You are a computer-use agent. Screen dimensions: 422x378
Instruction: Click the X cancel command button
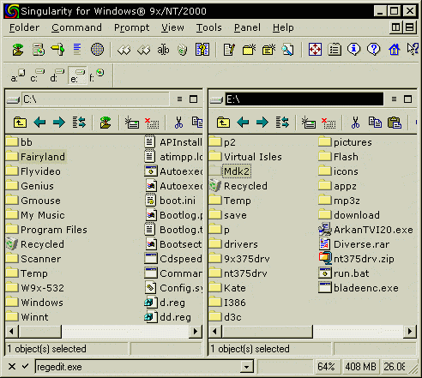pos(12,366)
